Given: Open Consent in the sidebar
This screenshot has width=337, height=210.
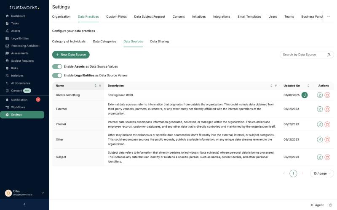Looking at the screenshot, I should (16, 91).
